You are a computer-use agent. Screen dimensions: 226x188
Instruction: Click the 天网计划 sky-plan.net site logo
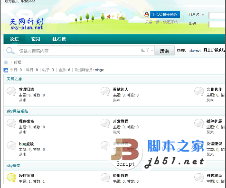click(x=27, y=24)
